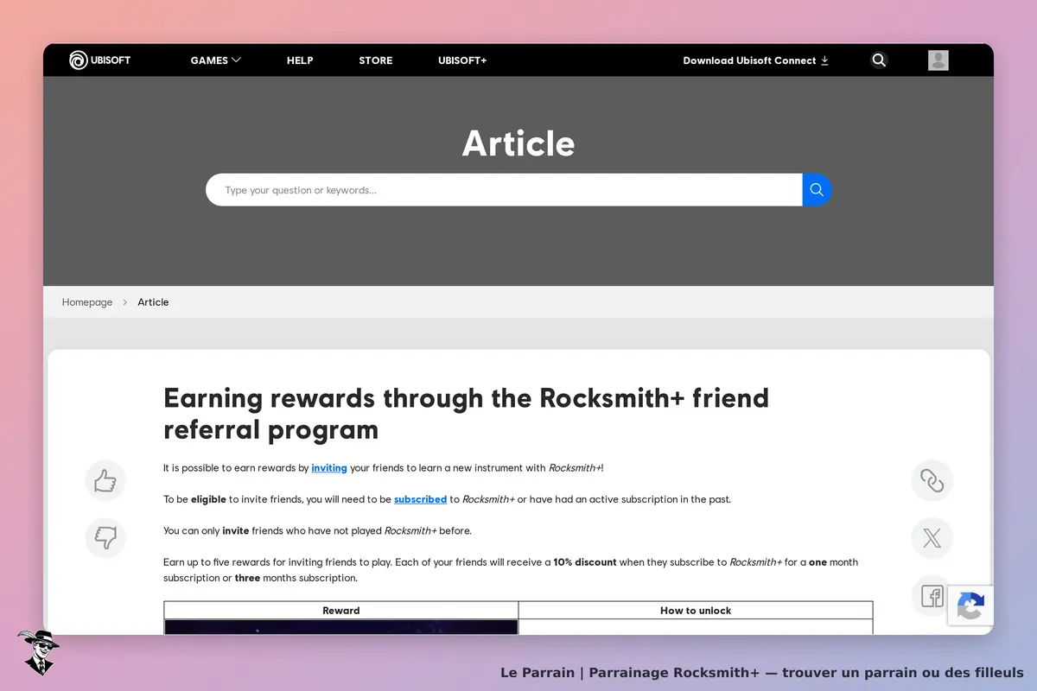This screenshot has width=1037, height=691.
Task: Open the header search magnifier icon
Action: tap(879, 60)
